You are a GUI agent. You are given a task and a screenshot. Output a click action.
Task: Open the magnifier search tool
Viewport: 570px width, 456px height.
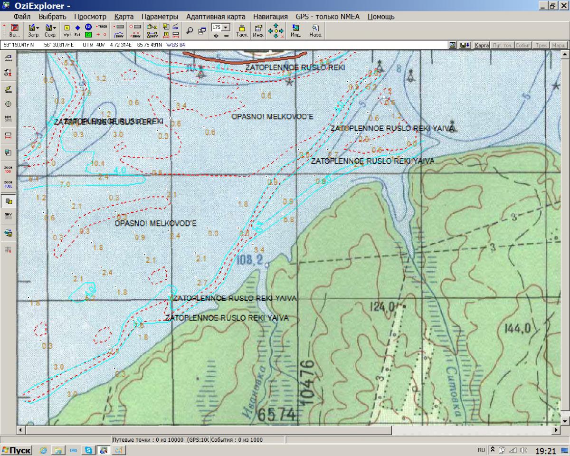(x=190, y=30)
